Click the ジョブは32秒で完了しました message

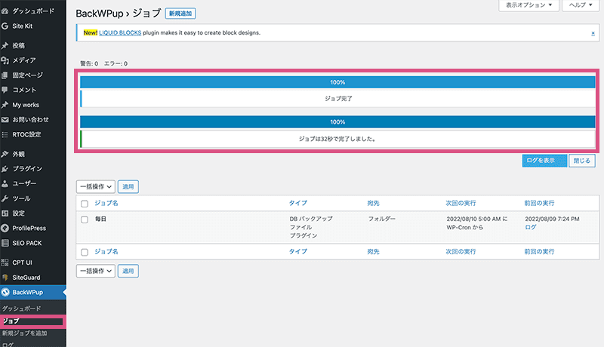click(x=337, y=139)
